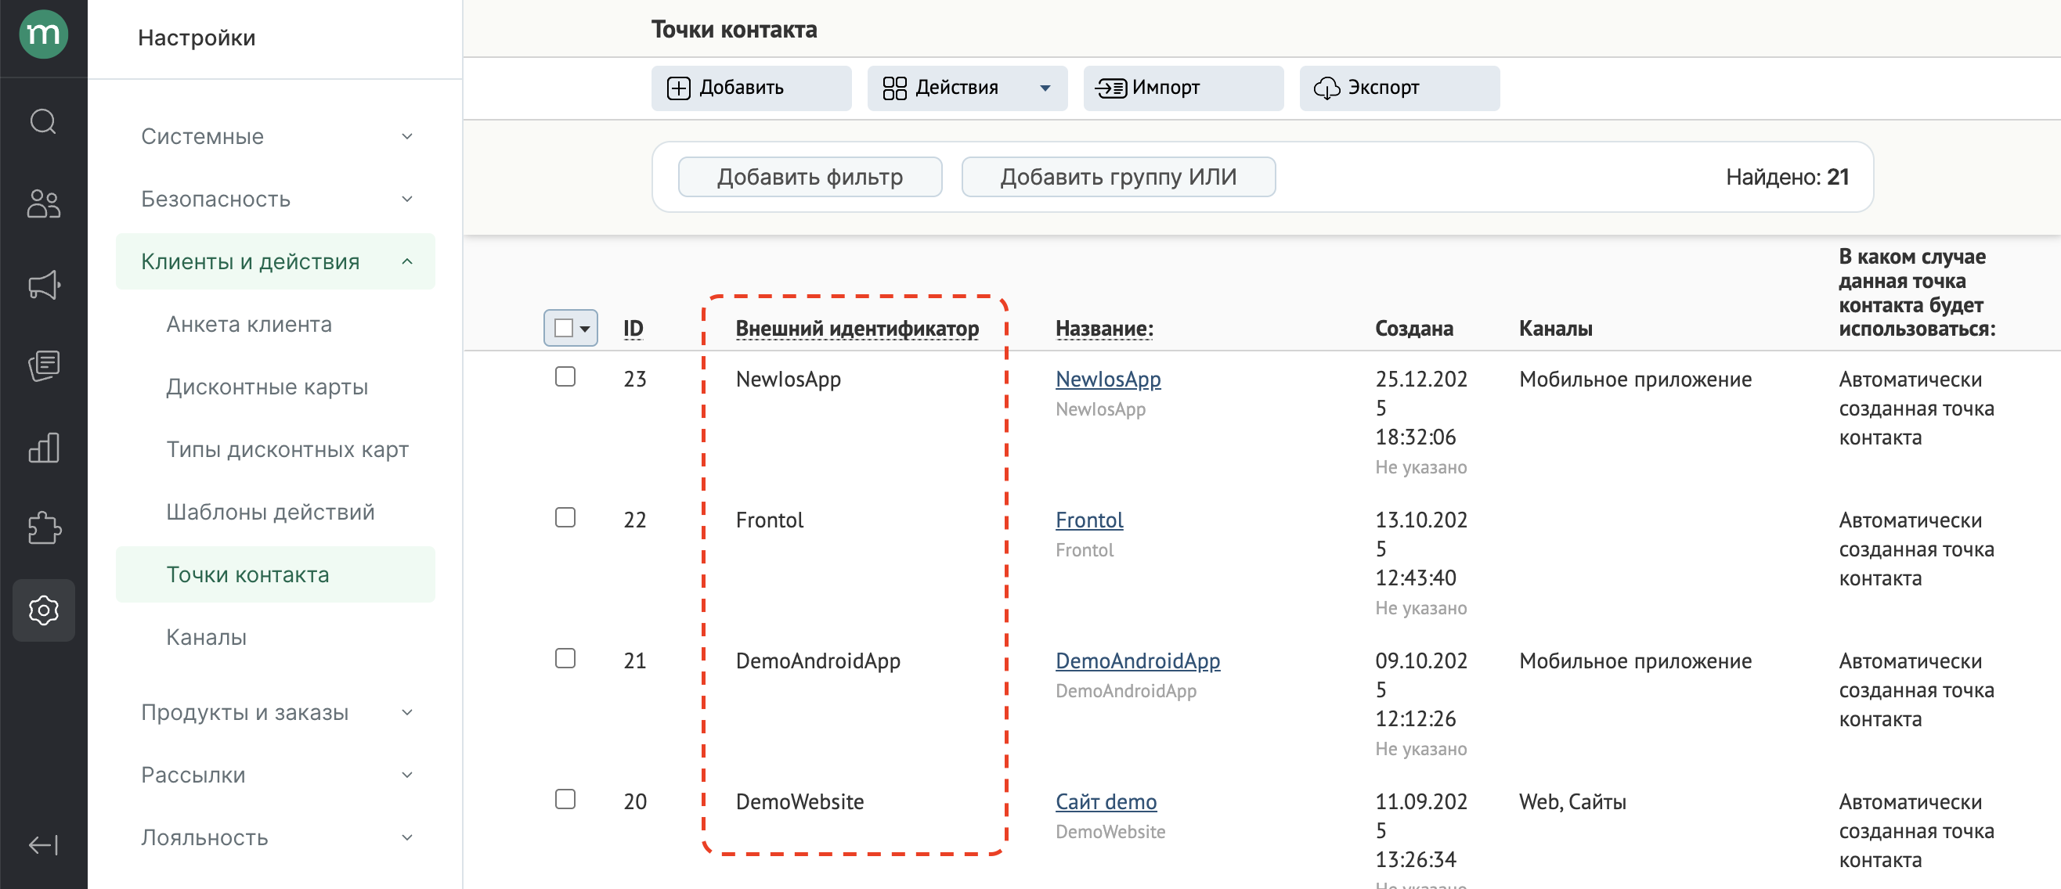Click the Добавить фильтр button
2061x889 pixels.
point(809,177)
